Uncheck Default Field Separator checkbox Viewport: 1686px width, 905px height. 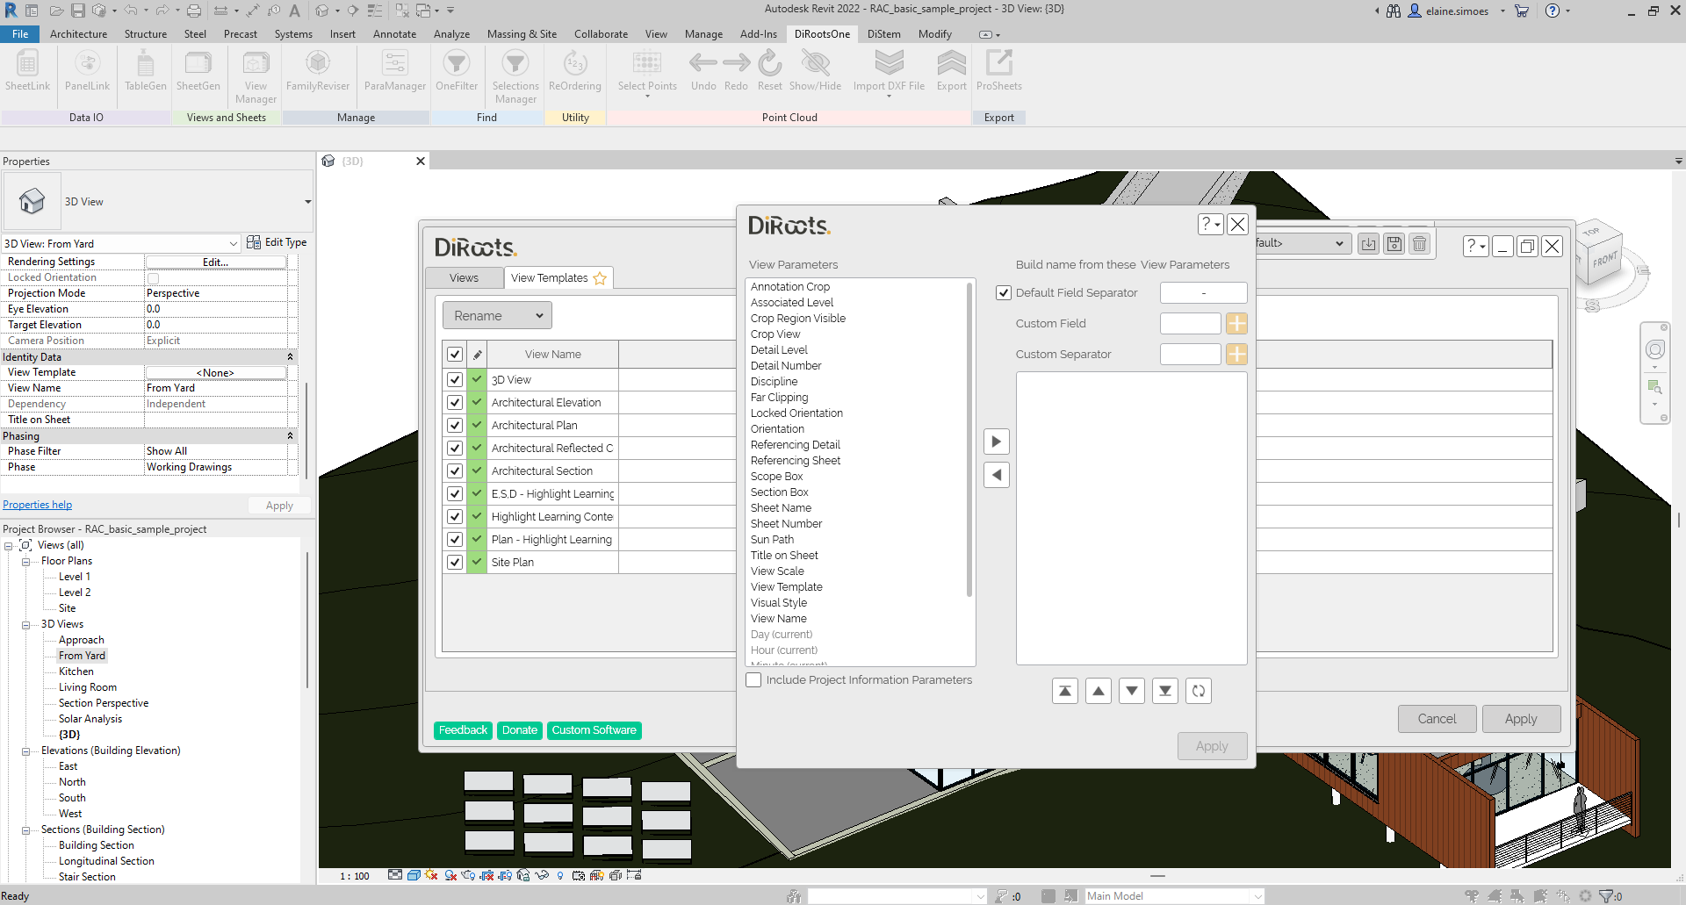coord(1004,293)
